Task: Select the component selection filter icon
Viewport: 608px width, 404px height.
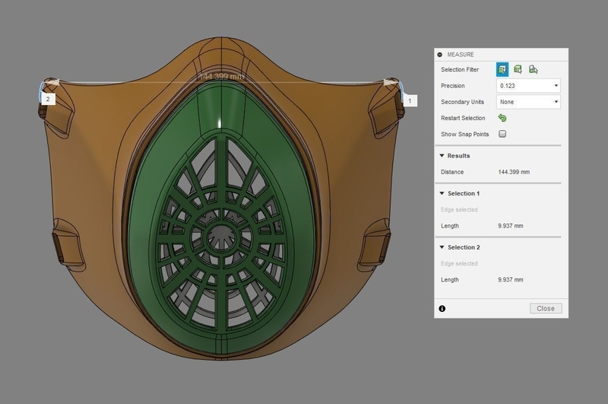Action: tap(534, 70)
